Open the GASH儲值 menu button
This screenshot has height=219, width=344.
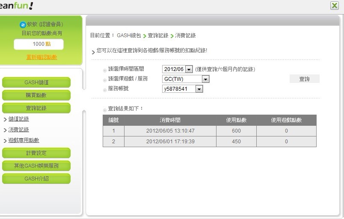[36, 83]
